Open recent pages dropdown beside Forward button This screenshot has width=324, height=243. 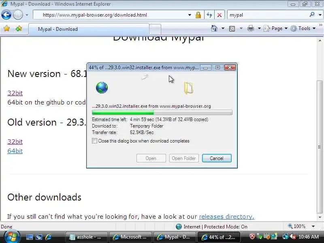click(27, 15)
